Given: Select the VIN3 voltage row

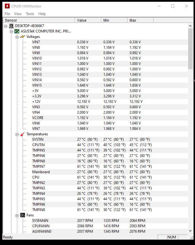Looking at the screenshot, I should 109,107.
